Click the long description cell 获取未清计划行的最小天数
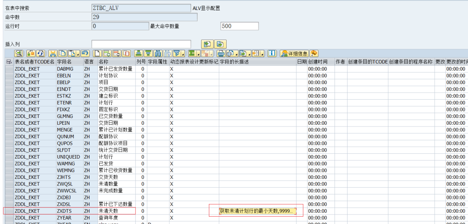 (257, 211)
